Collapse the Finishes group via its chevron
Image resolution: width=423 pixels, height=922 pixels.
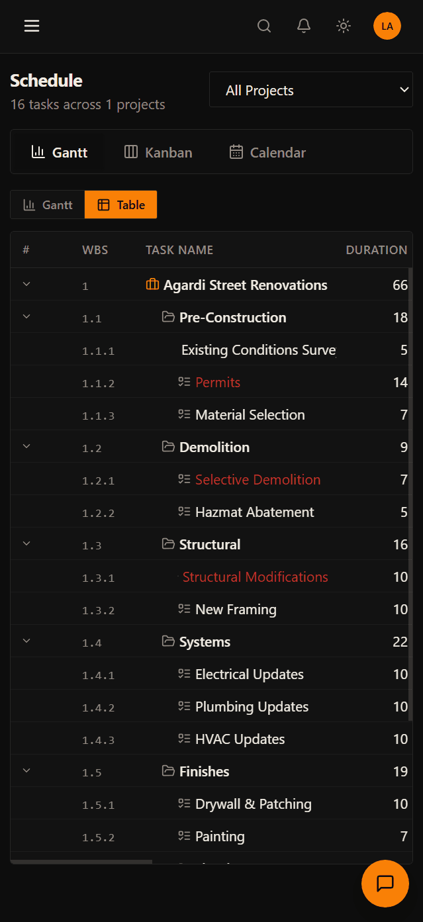(x=26, y=770)
